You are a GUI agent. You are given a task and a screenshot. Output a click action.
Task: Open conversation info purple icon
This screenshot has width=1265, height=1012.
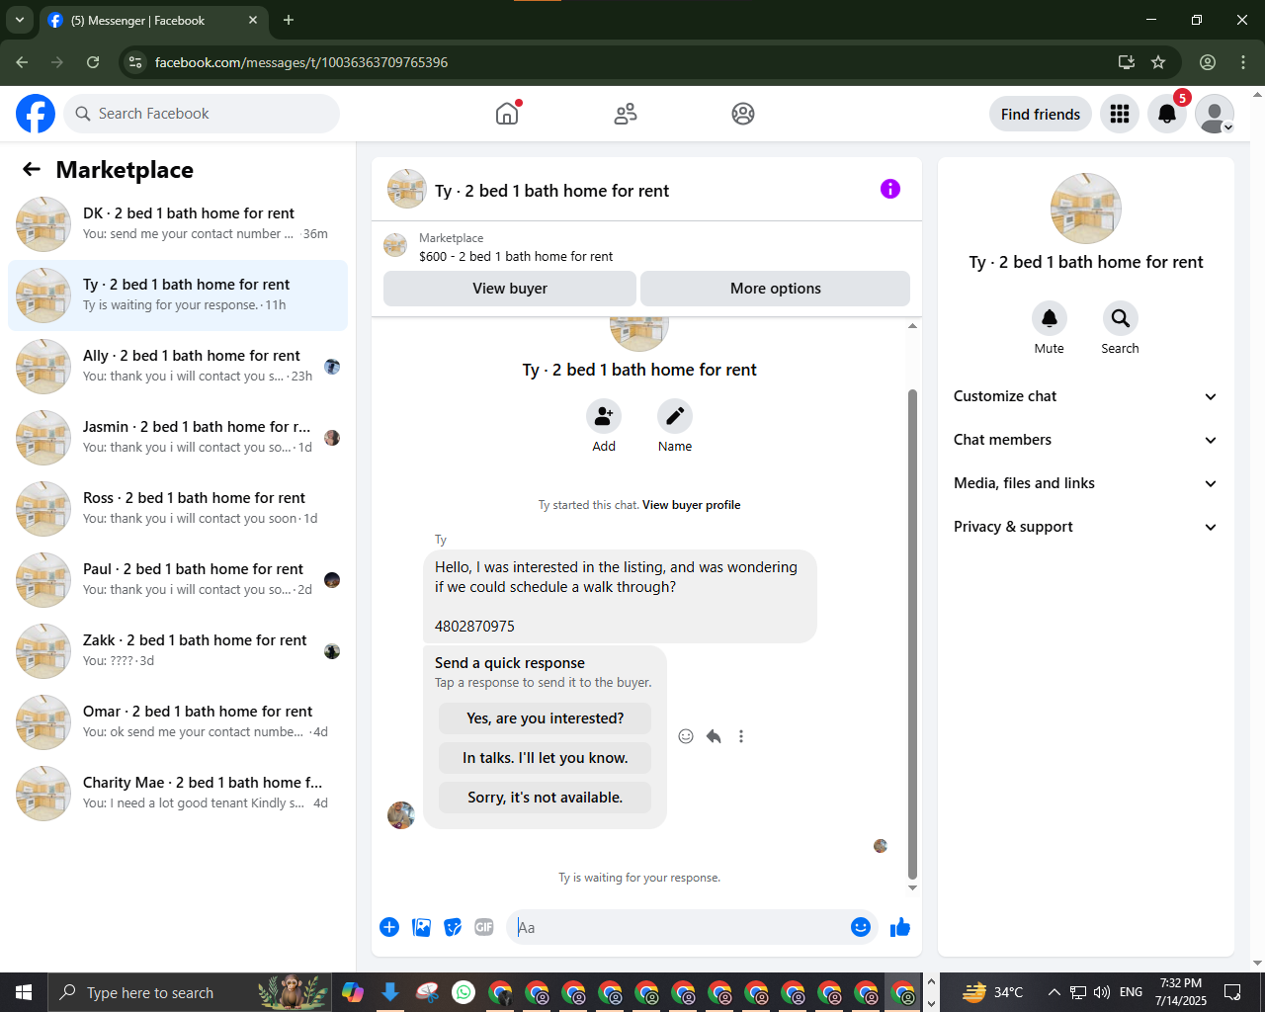pos(890,189)
